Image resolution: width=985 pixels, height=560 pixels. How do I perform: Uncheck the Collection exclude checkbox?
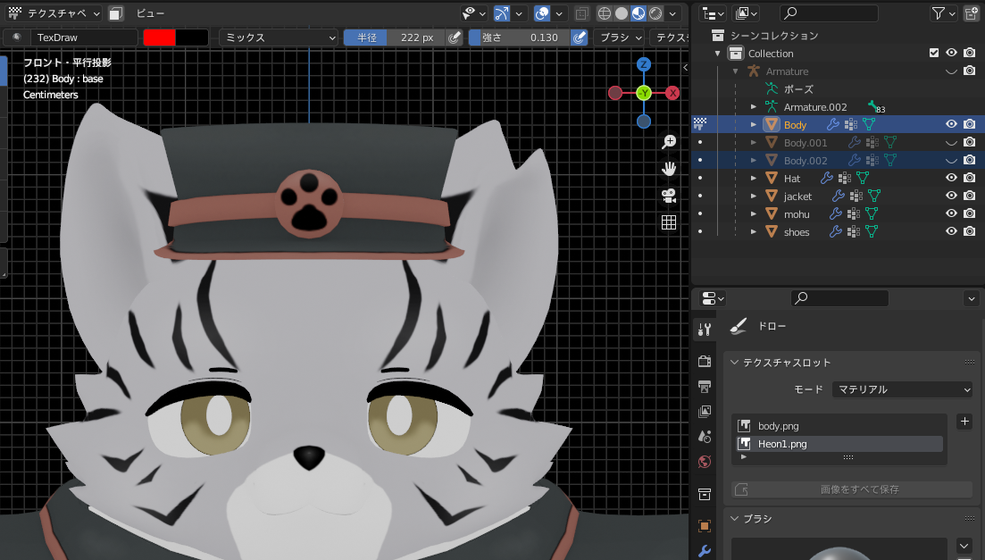pyautogui.click(x=934, y=53)
